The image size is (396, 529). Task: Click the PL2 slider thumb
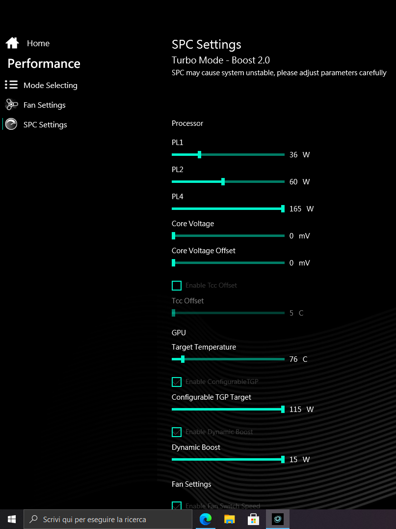pyautogui.click(x=223, y=181)
